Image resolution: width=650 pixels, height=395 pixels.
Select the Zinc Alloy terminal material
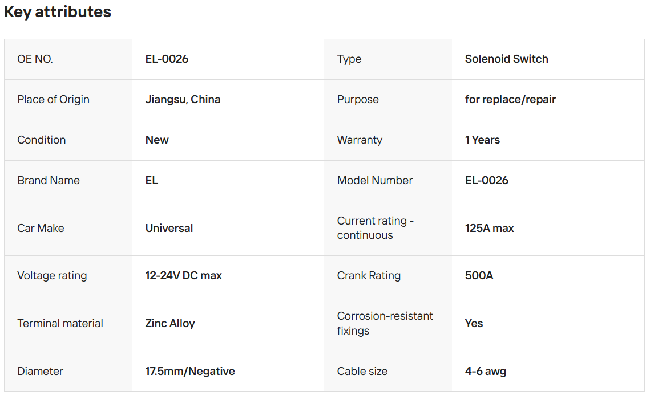(170, 324)
